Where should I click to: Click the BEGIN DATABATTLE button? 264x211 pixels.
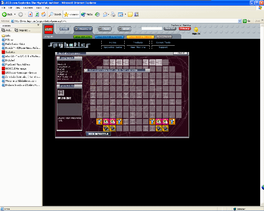[98, 134]
